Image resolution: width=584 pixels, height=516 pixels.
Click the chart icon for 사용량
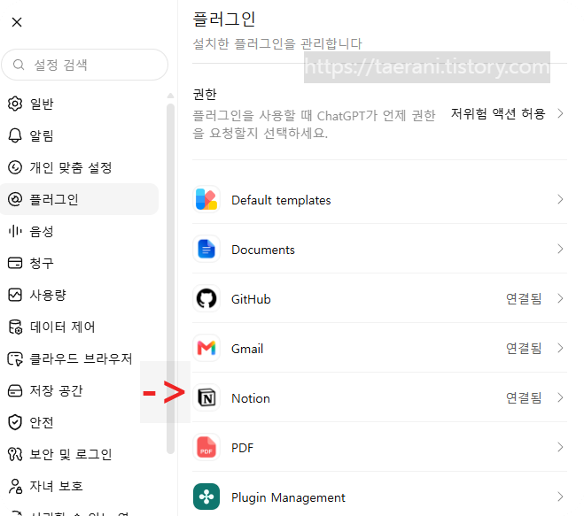click(15, 295)
